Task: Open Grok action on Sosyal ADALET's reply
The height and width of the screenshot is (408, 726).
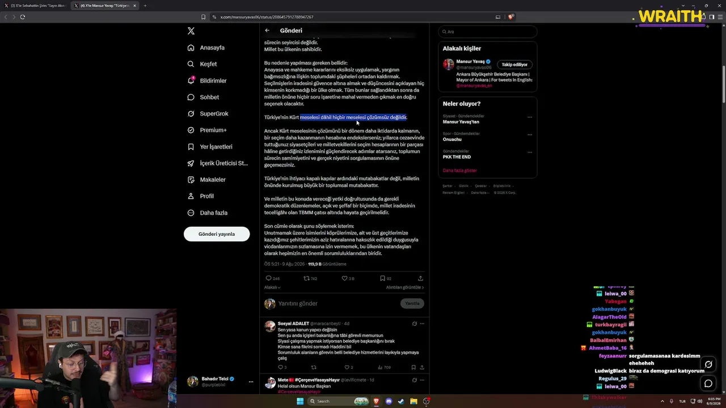Action: click(415, 324)
